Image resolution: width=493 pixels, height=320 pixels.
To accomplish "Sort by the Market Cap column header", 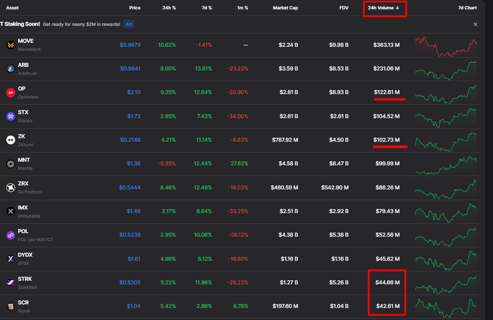I will [x=286, y=8].
